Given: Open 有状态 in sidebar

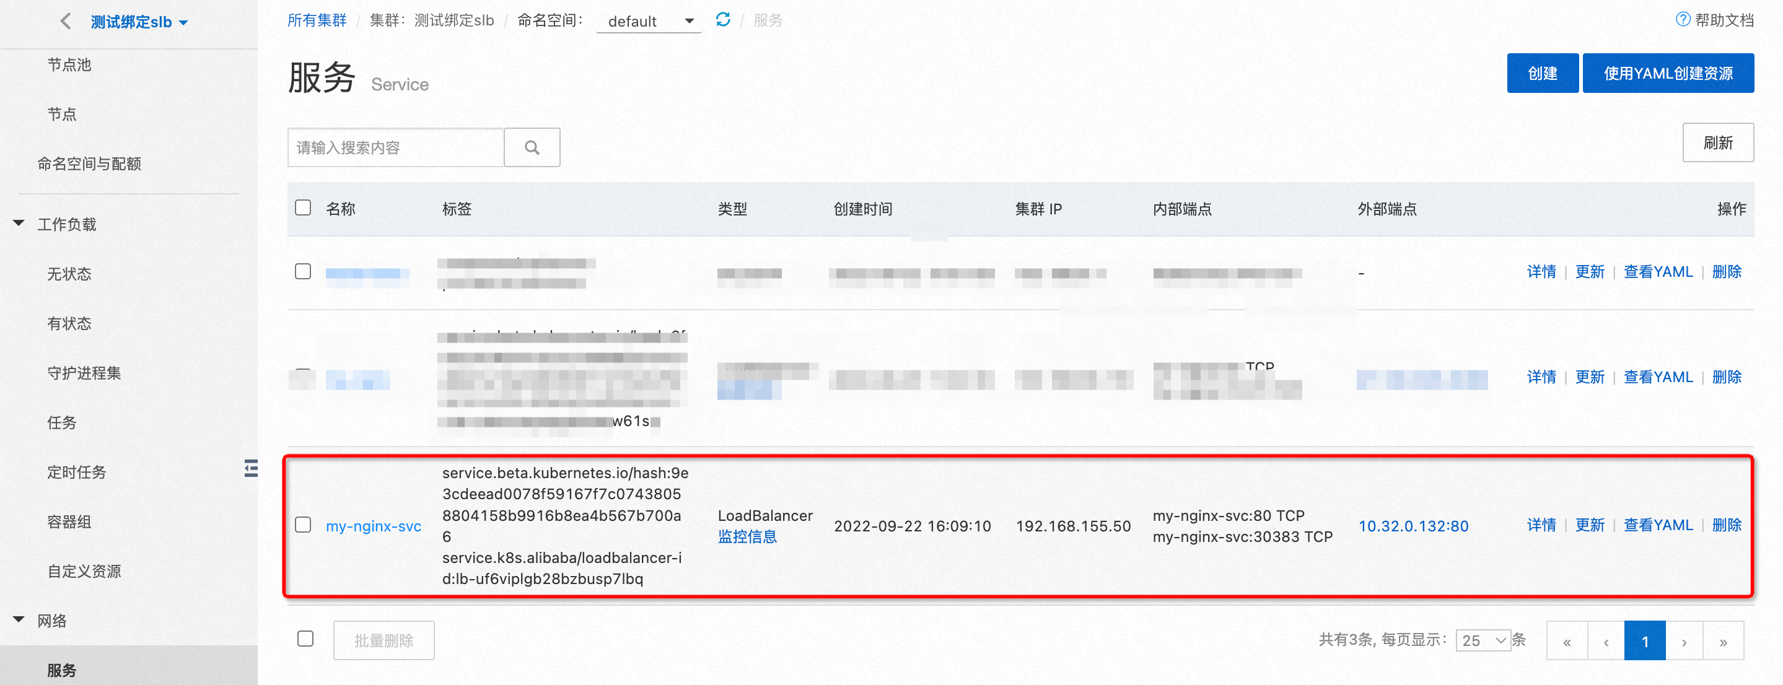Looking at the screenshot, I should coord(69,324).
